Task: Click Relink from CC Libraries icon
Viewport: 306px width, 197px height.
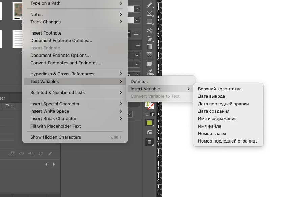Action: tap(12, 154)
